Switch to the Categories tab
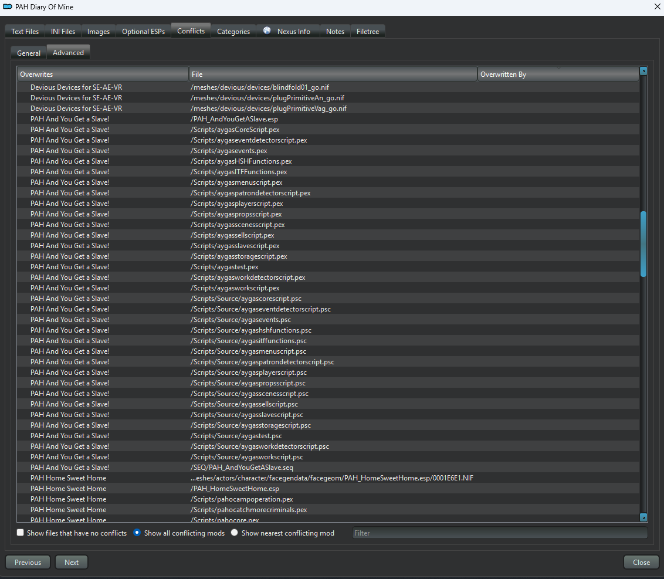Image resolution: width=664 pixels, height=579 pixels. (233, 31)
